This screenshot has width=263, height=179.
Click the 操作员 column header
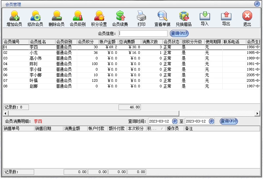point(175,128)
